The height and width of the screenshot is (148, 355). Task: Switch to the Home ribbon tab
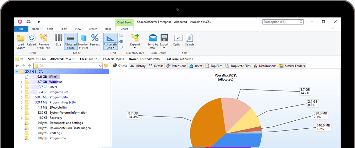click(x=36, y=29)
